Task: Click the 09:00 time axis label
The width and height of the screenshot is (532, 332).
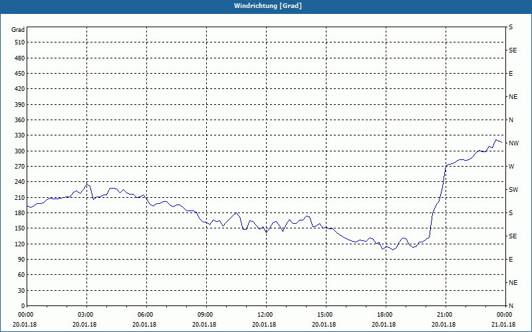Action: (205, 315)
